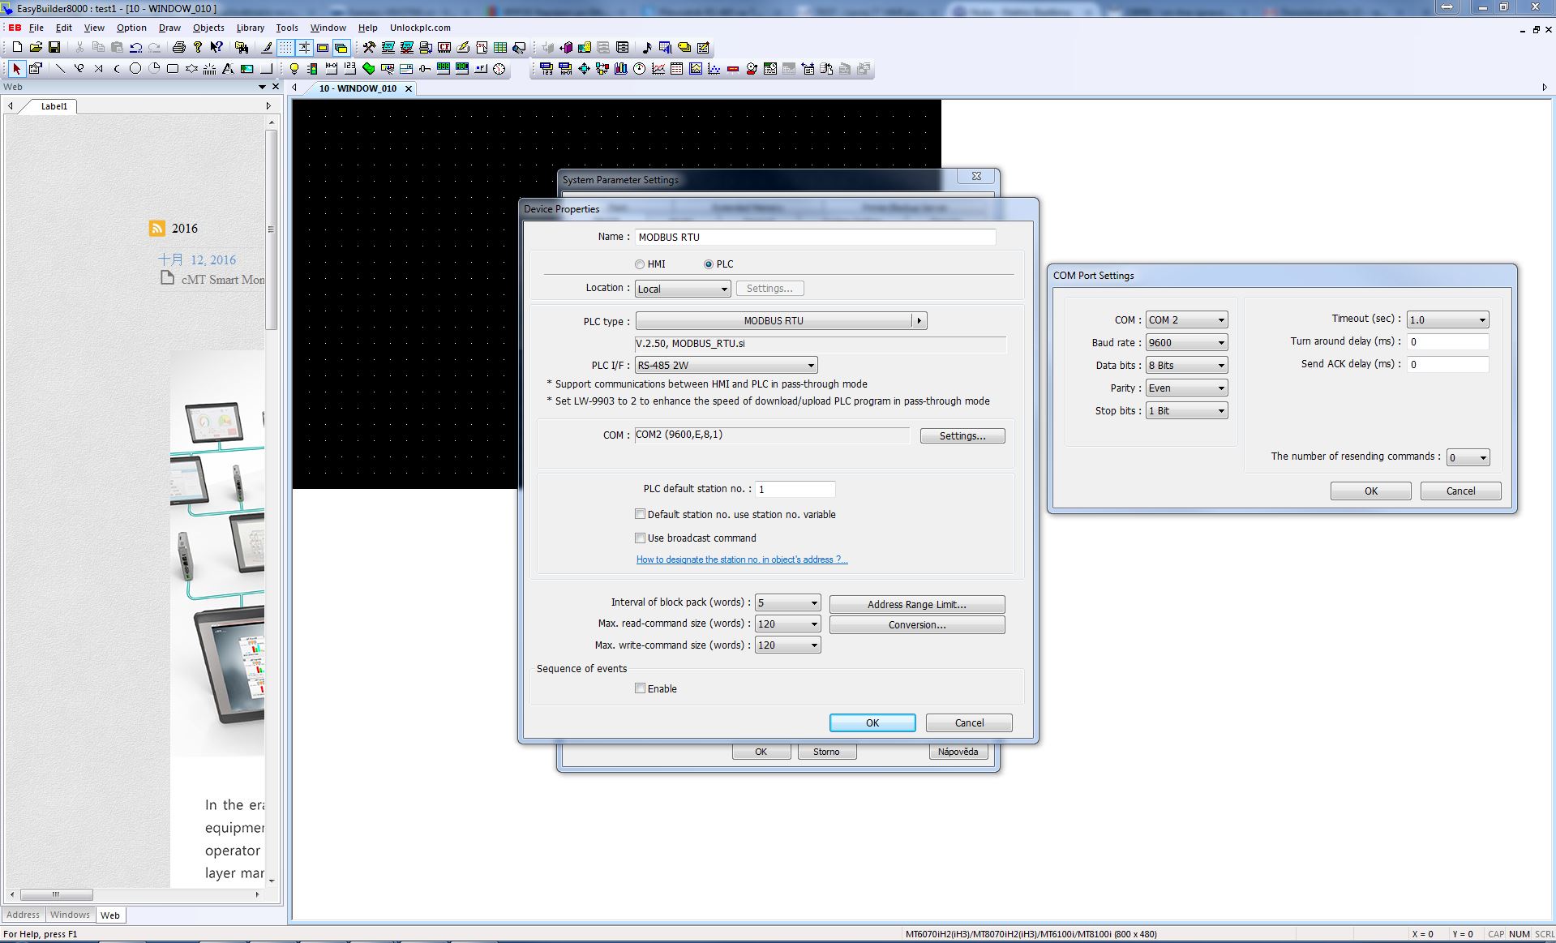Open the Max. read-command size dropdown

pyautogui.click(x=787, y=624)
